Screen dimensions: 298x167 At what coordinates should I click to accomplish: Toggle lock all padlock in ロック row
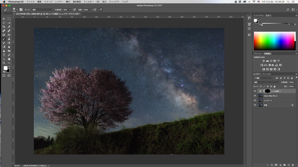click(x=274, y=86)
